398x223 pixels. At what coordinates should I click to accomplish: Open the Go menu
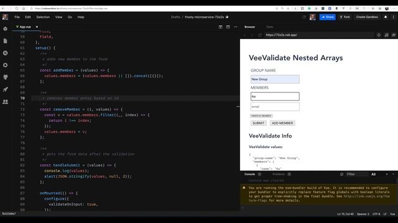tap(70, 17)
